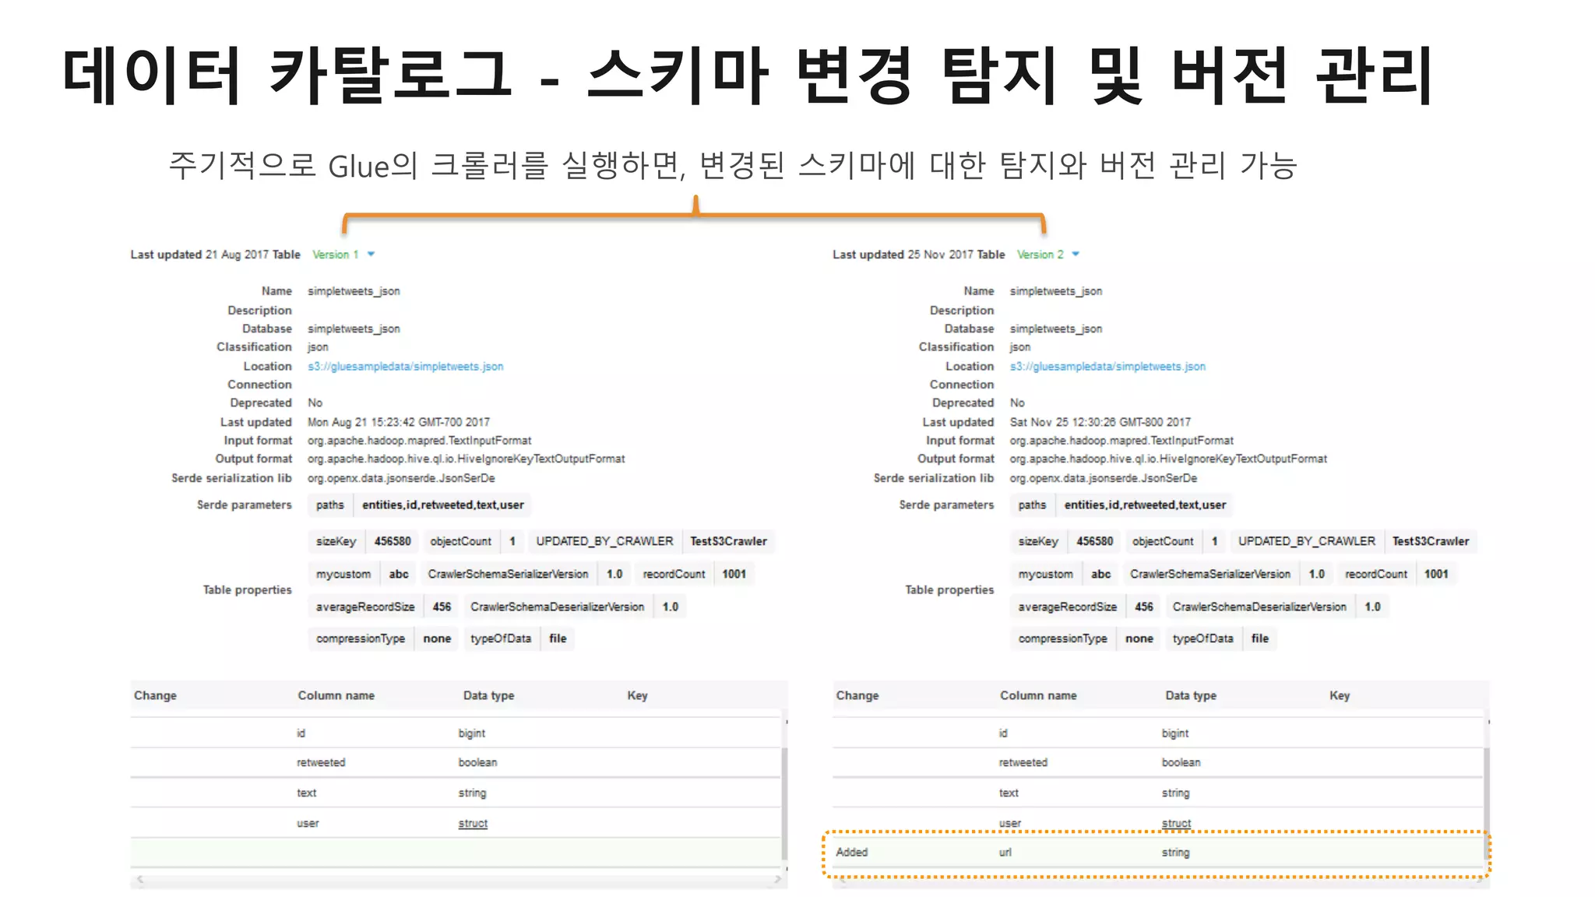
Task: Select 'user' column row in right table
Action: pyautogui.click(x=1157, y=823)
